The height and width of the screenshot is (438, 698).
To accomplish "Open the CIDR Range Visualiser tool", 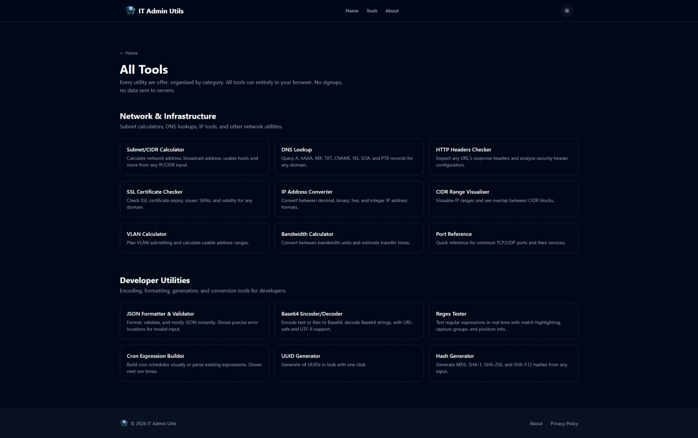I will pos(503,199).
